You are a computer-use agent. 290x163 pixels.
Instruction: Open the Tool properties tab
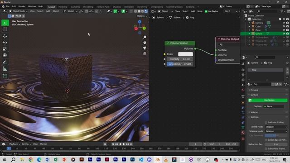click(x=243, y=64)
